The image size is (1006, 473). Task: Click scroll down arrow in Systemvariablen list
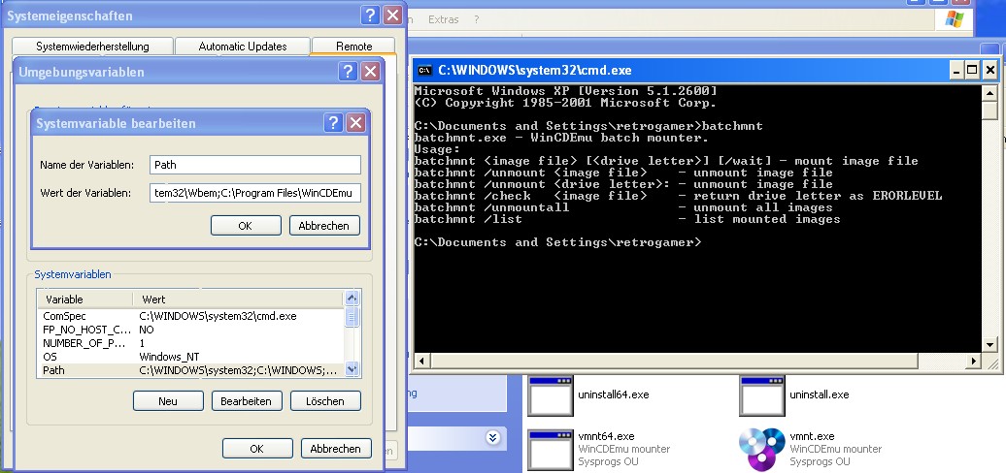click(352, 369)
